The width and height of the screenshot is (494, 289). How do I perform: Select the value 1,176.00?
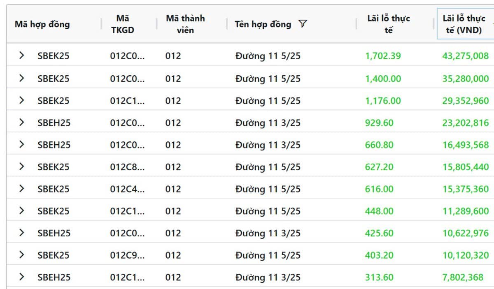383,100
